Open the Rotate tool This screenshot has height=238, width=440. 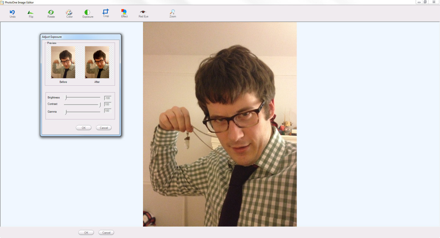(x=51, y=12)
